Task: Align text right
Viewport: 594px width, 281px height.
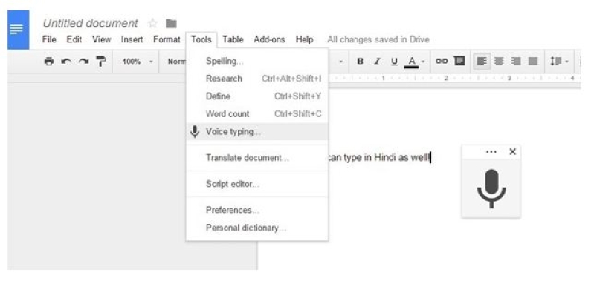Action: [516, 62]
